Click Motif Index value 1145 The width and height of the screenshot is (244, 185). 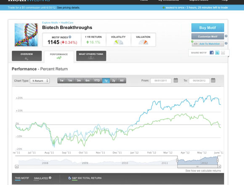(x=53, y=42)
